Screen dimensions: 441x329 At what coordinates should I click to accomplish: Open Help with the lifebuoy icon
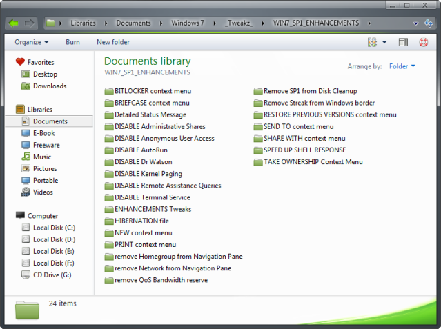[423, 42]
